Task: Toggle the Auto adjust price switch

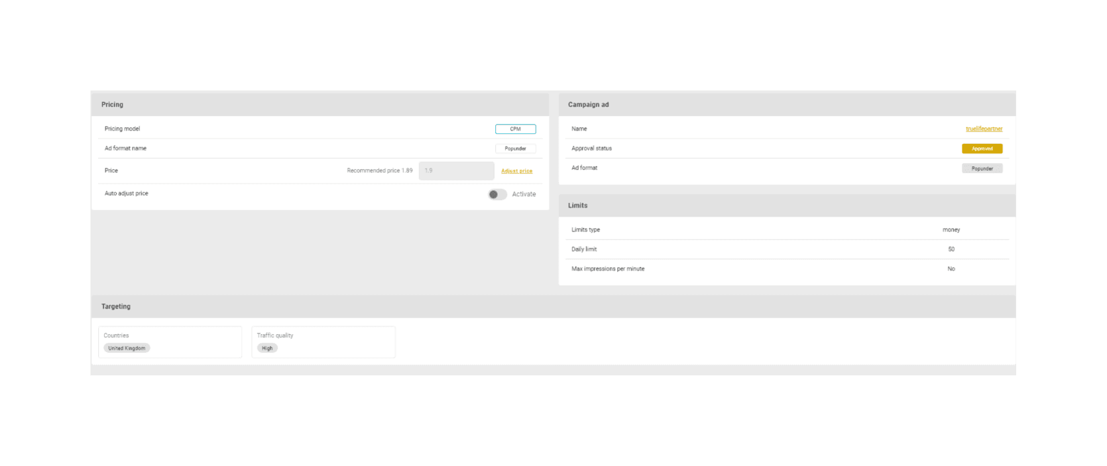Action: pos(497,194)
